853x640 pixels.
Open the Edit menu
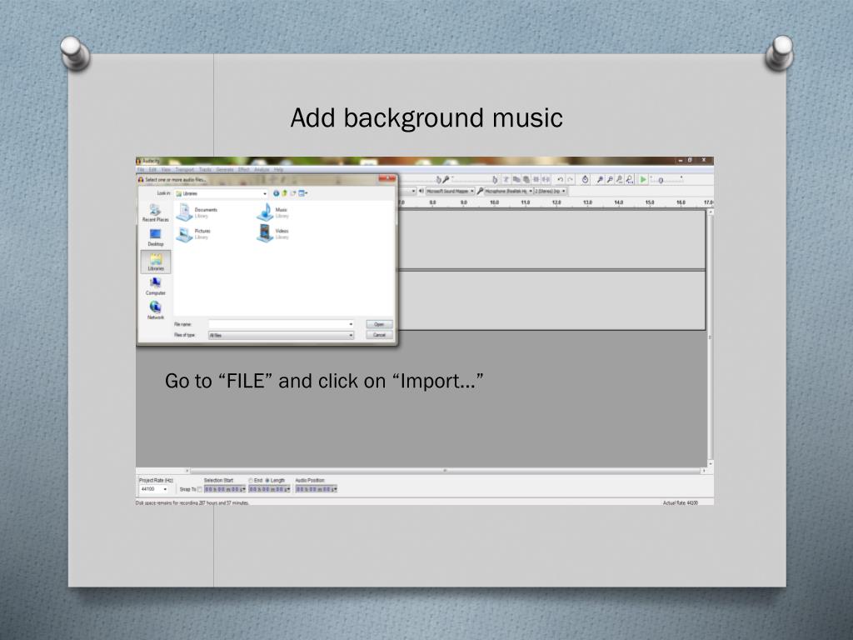(x=153, y=170)
